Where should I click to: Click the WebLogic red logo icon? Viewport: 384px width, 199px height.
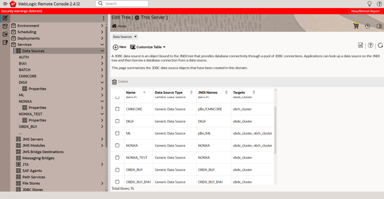13,4
